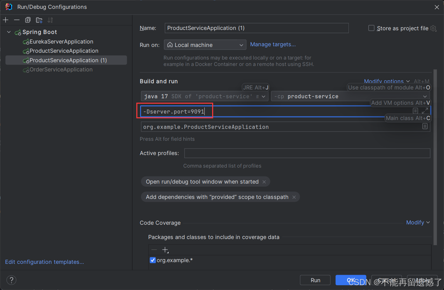Open the Modify options menu

[x=387, y=81]
